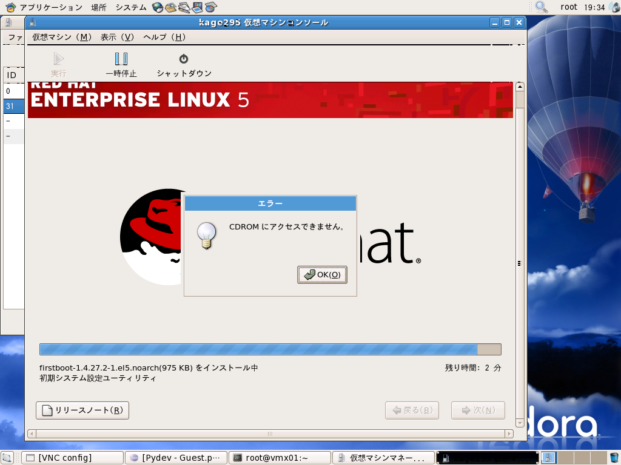This screenshot has width=621, height=465.
Task: Open the システム menu
Action: click(x=131, y=7)
